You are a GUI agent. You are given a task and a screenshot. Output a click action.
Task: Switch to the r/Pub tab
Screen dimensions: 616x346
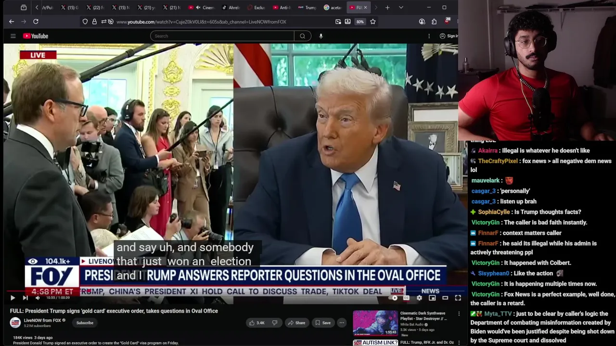coord(47,8)
